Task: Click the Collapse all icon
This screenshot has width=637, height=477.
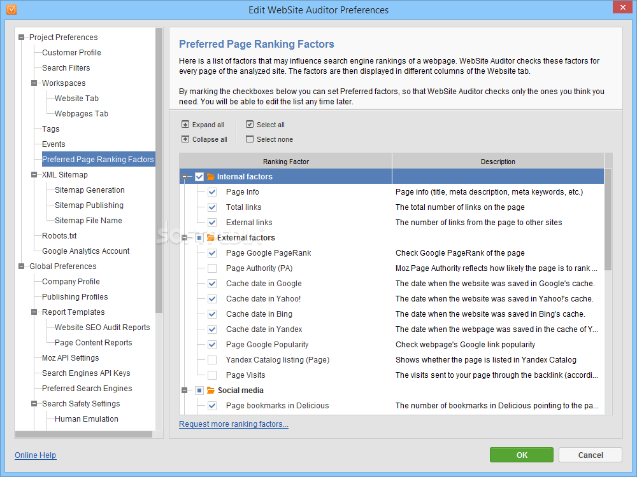Action: pyautogui.click(x=185, y=139)
